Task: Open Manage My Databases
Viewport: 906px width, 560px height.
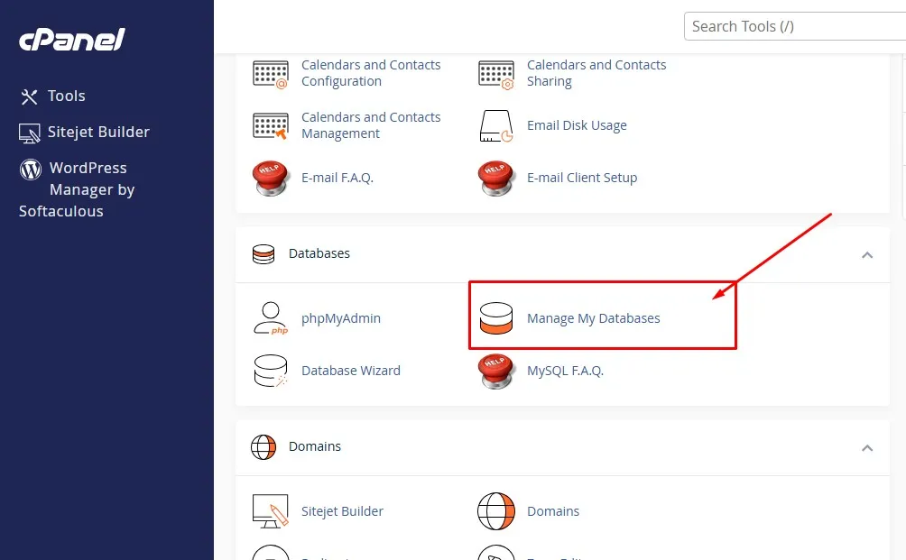Action: coord(594,317)
